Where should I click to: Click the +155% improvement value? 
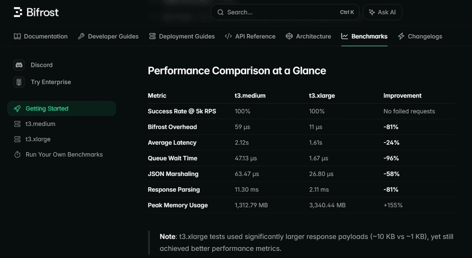tap(393, 205)
